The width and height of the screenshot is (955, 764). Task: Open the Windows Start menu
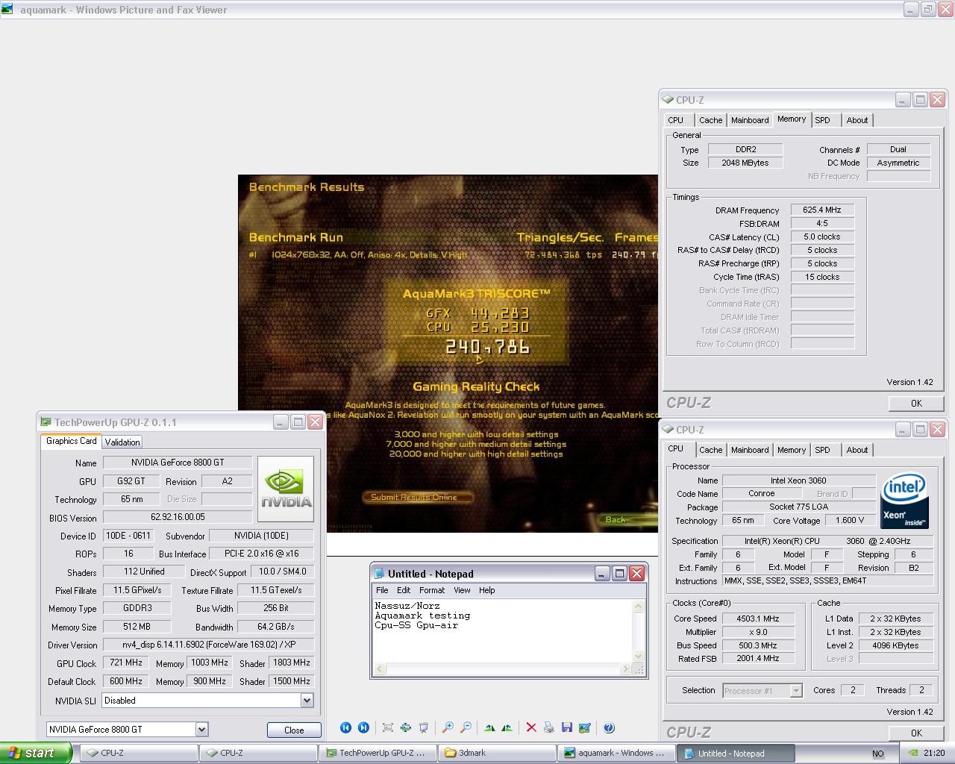pyautogui.click(x=36, y=753)
